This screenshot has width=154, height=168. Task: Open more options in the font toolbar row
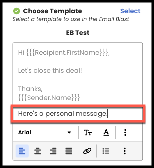[125, 132]
